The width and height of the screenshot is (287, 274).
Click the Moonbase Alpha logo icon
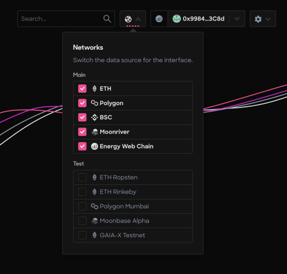pos(94,221)
